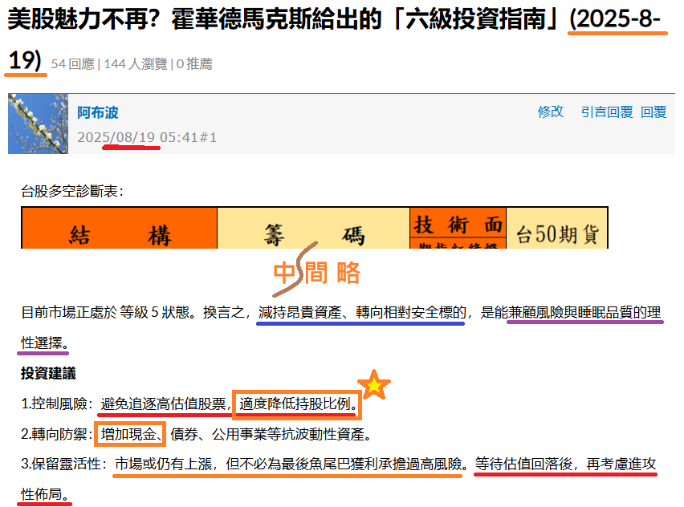Click the 投資建議 heading
This screenshot has width=684, height=507.
[48, 374]
